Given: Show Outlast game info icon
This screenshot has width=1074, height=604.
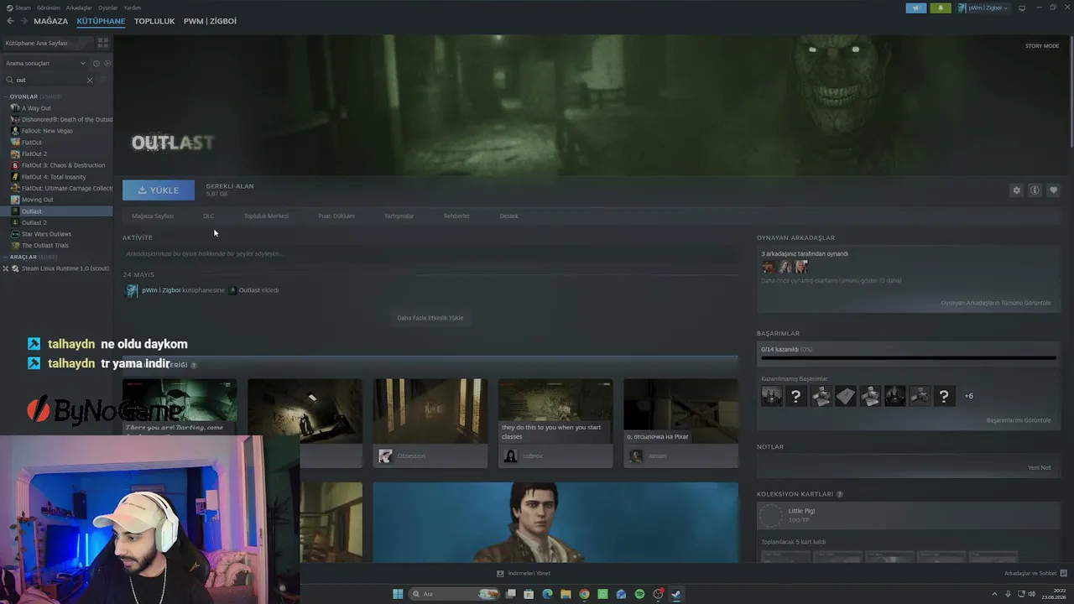Looking at the screenshot, I should [x=1035, y=190].
